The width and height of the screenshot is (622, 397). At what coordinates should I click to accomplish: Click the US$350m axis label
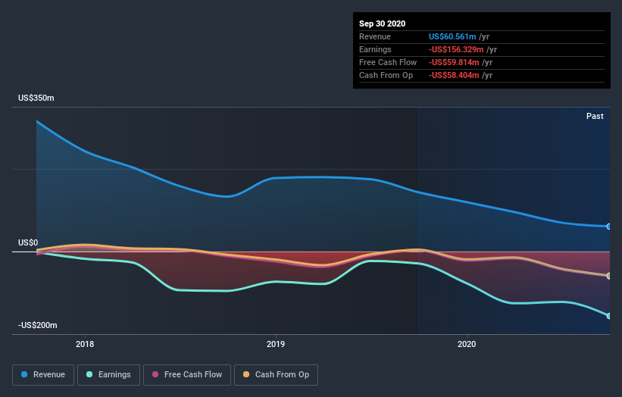pyautogui.click(x=36, y=98)
